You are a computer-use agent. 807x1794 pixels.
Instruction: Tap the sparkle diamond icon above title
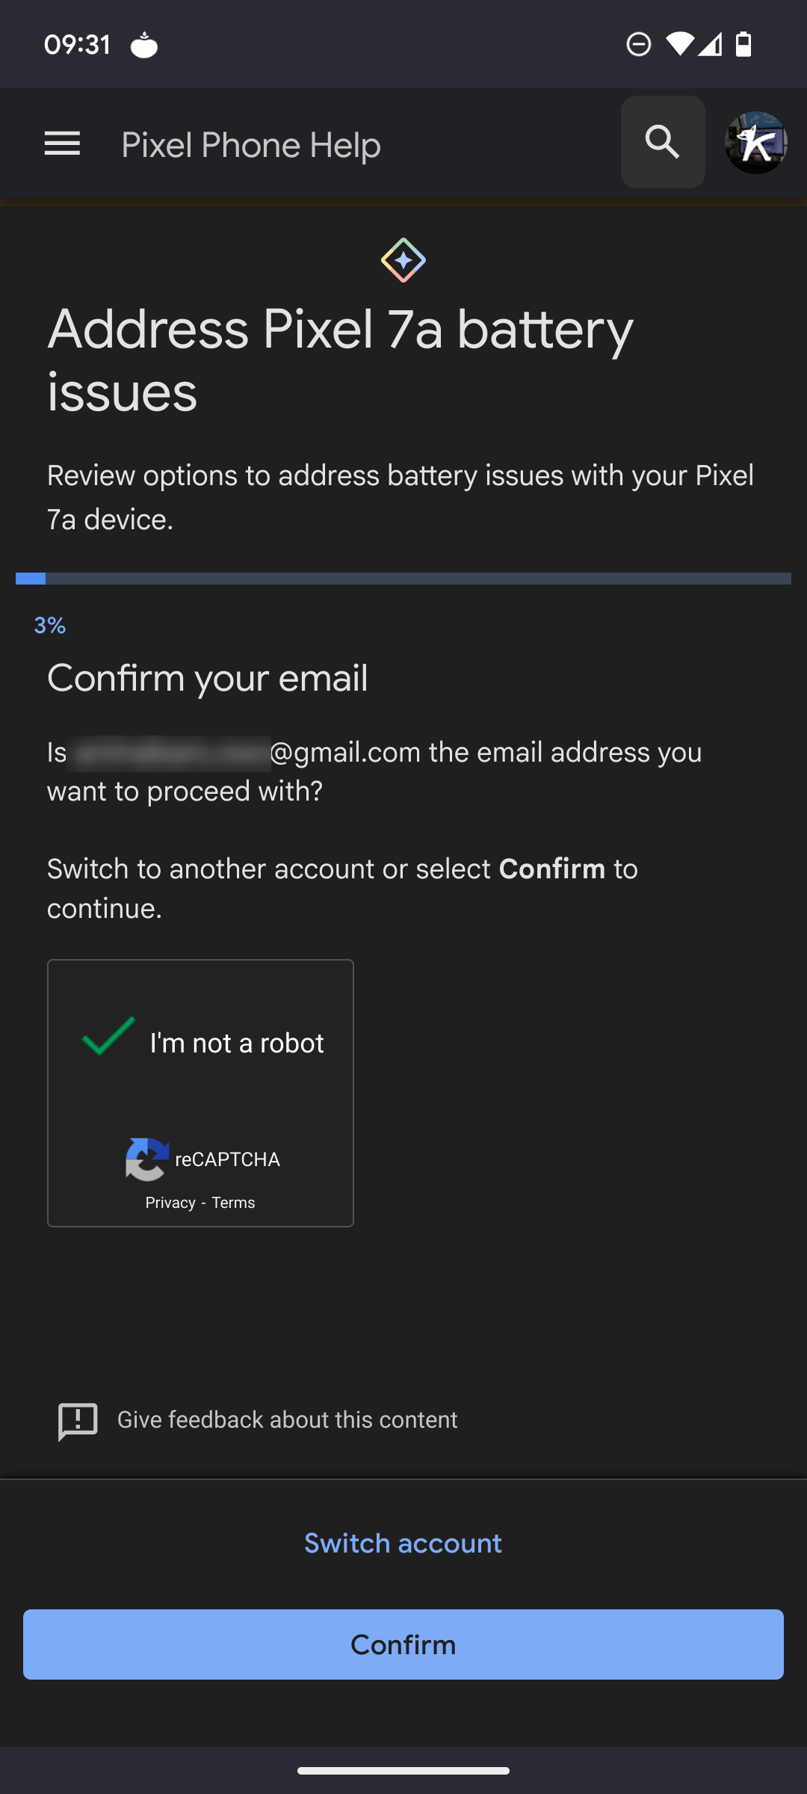point(403,260)
